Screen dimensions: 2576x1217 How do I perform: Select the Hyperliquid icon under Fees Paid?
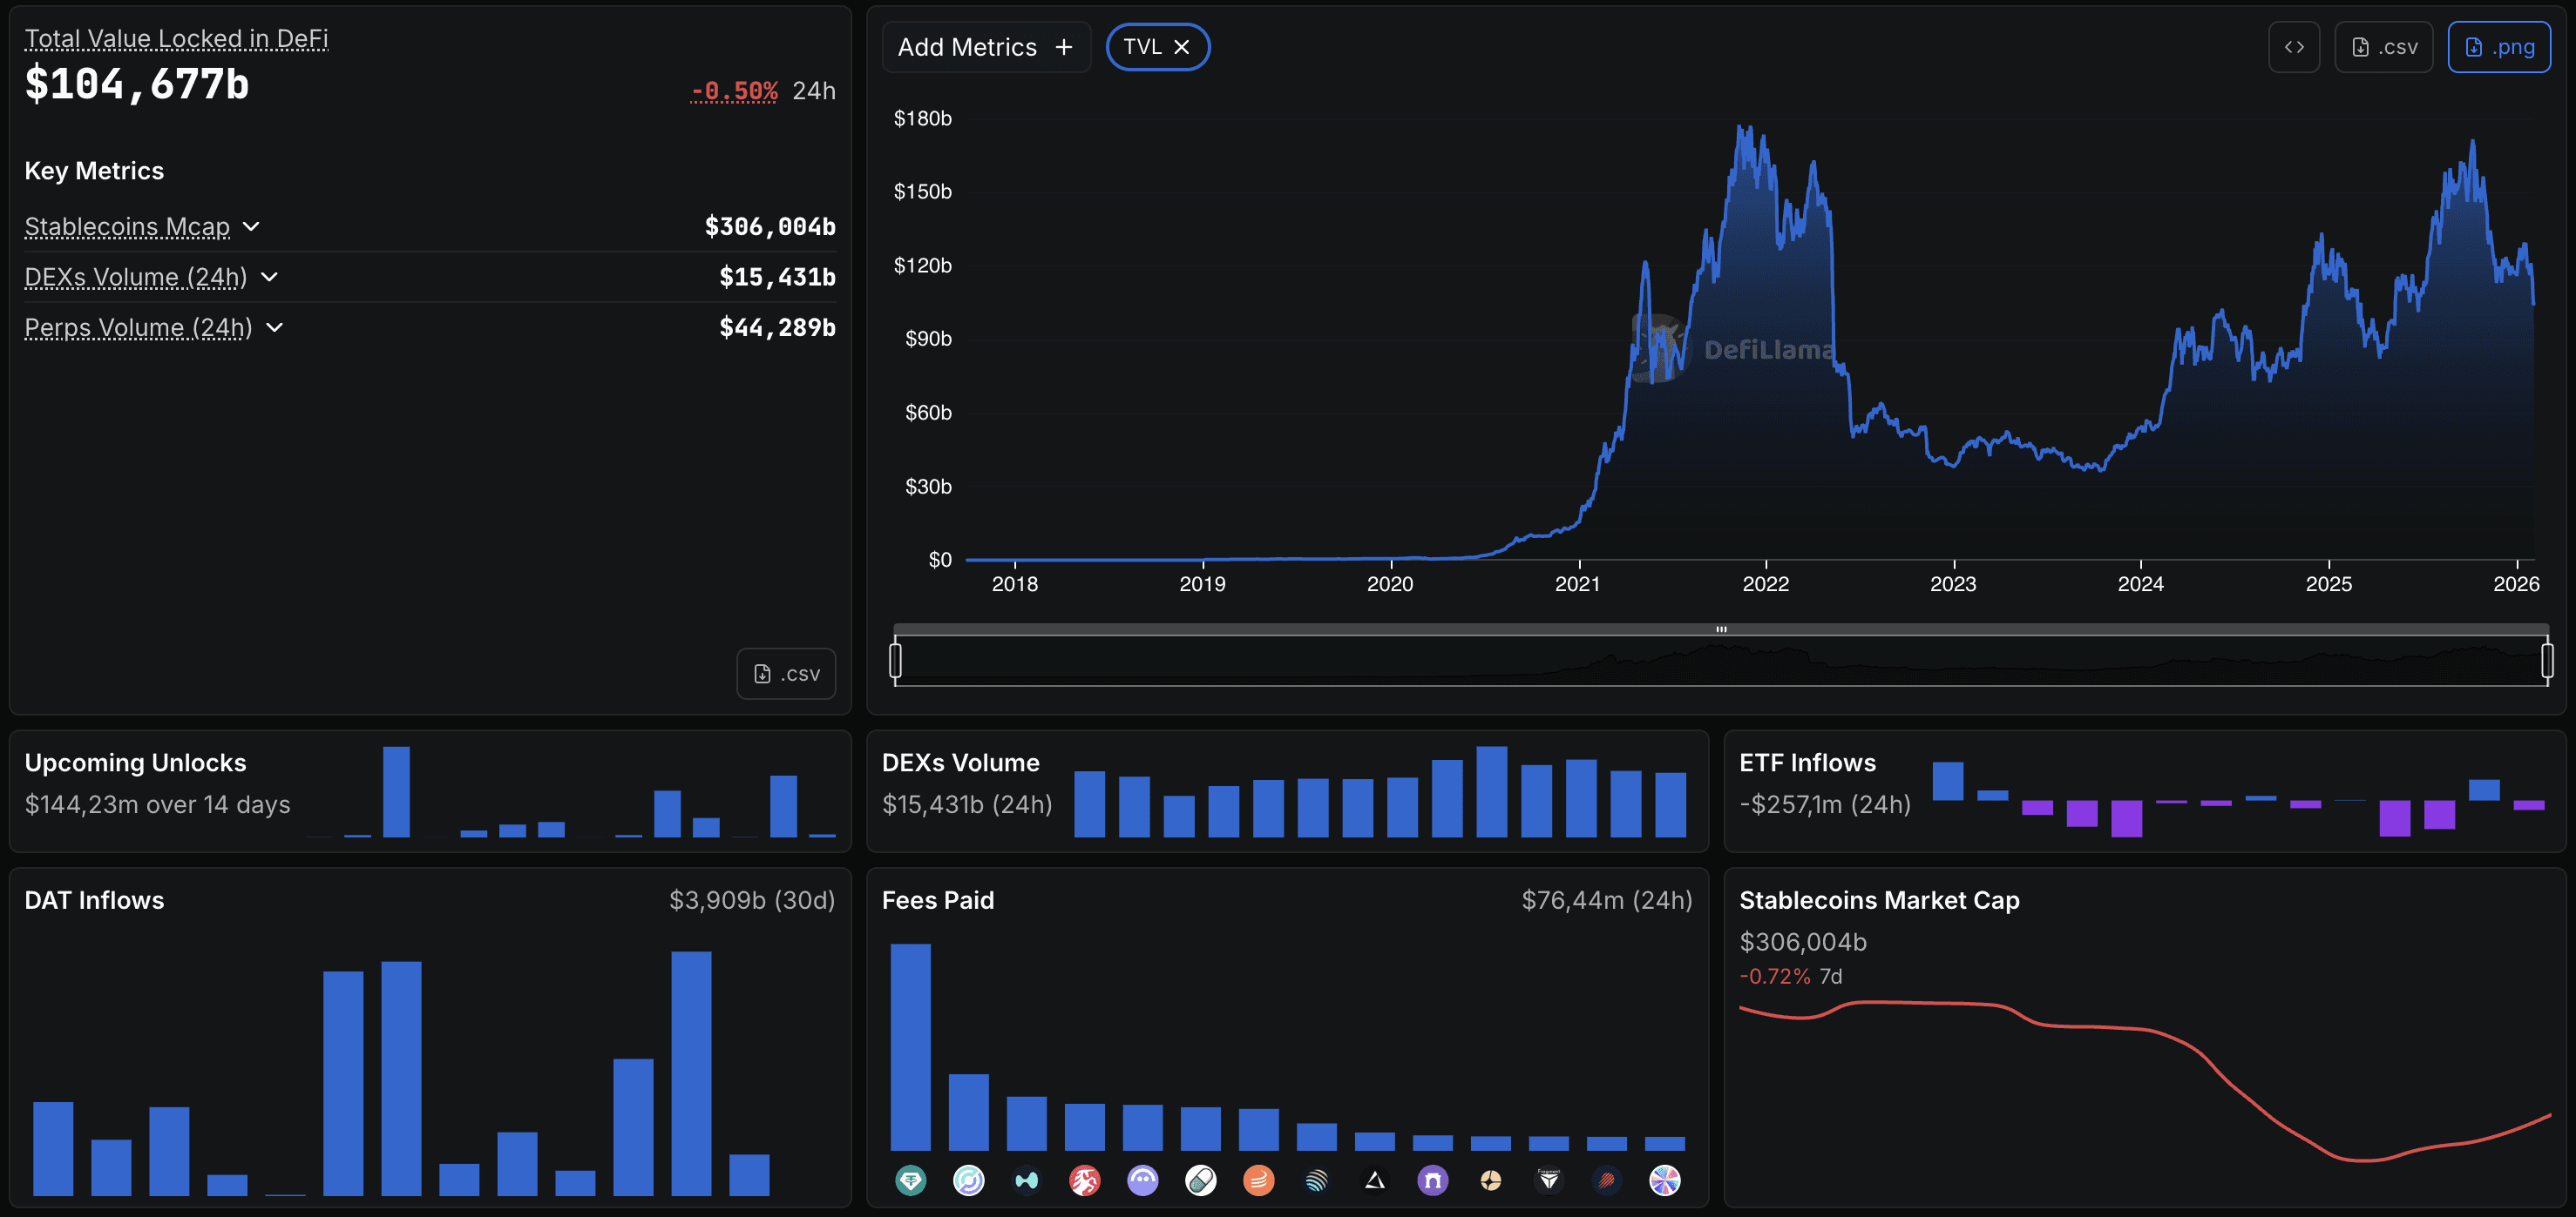point(1027,1180)
